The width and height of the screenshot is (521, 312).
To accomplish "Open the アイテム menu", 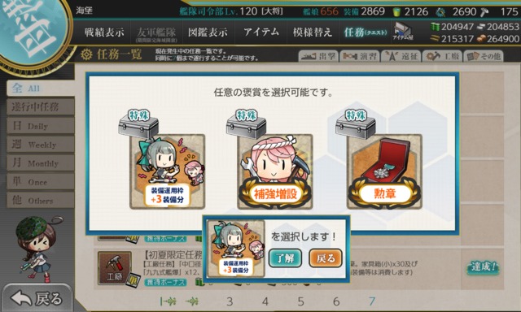I will (x=261, y=32).
